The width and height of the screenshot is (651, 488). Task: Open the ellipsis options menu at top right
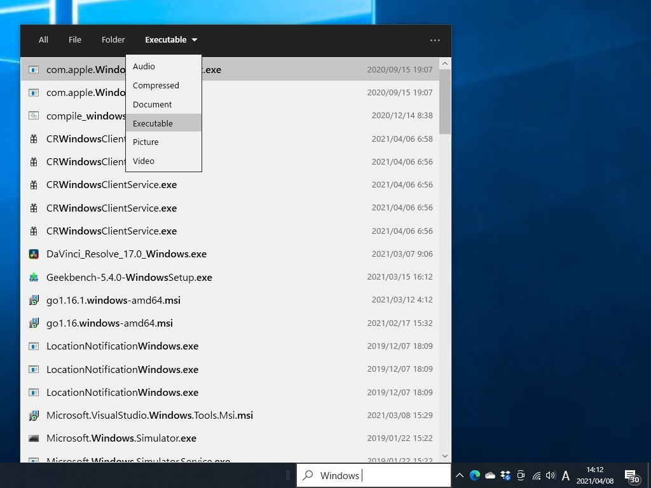[435, 39]
